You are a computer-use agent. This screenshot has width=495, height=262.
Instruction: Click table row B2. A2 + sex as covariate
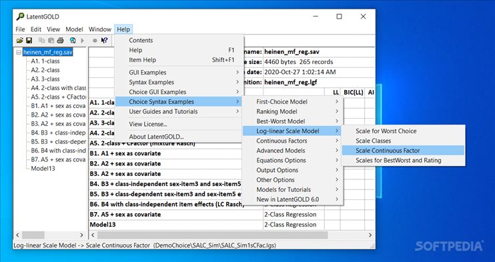point(125,163)
